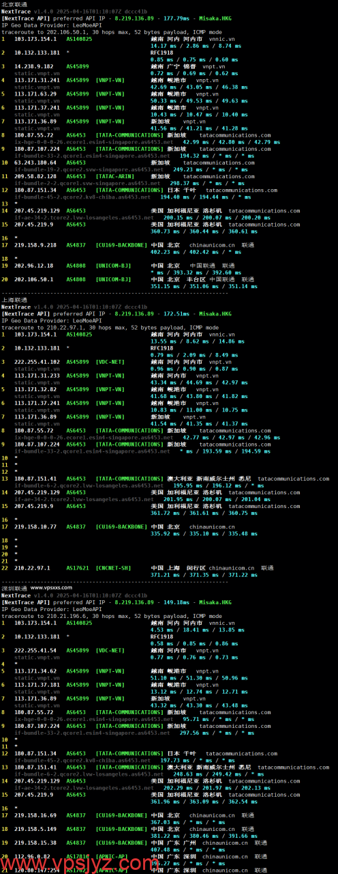Click the AS17621 number
338x874 pixels.
click(77, 567)
